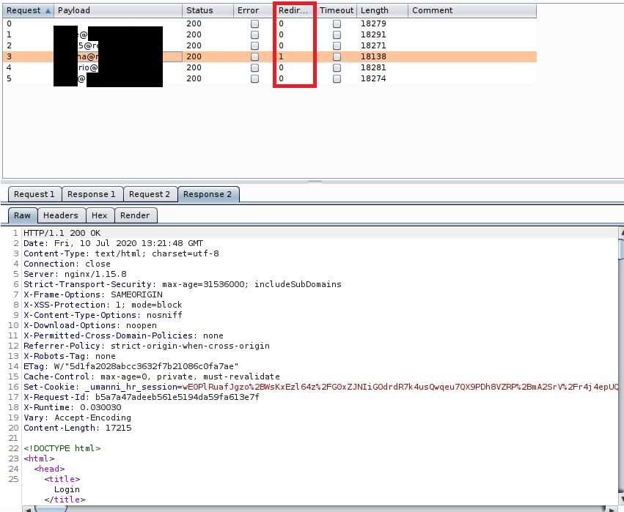
Task: Sort by the Redirects column header
Action: click(295, 11)
